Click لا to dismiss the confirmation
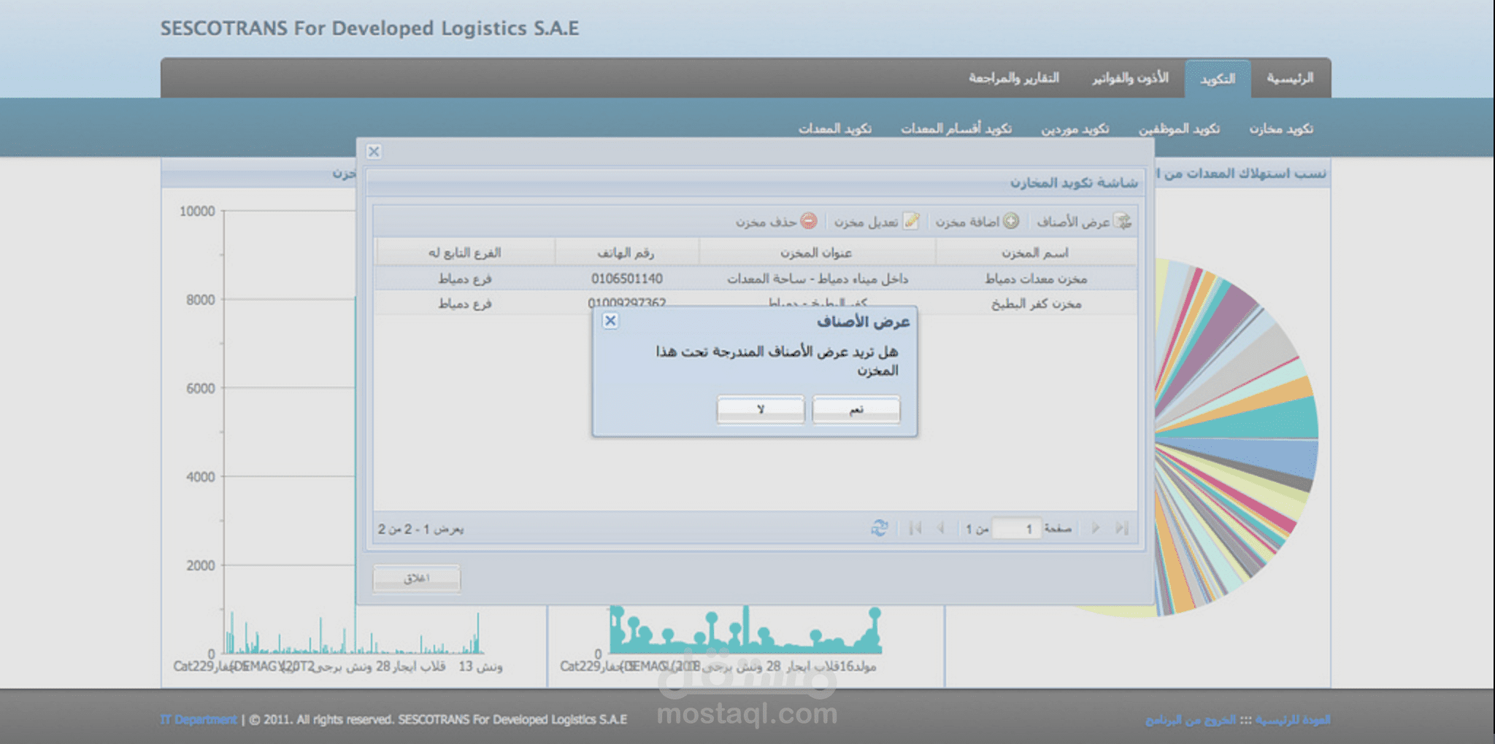The image size is (1495, 744). [x=760, y=409]
